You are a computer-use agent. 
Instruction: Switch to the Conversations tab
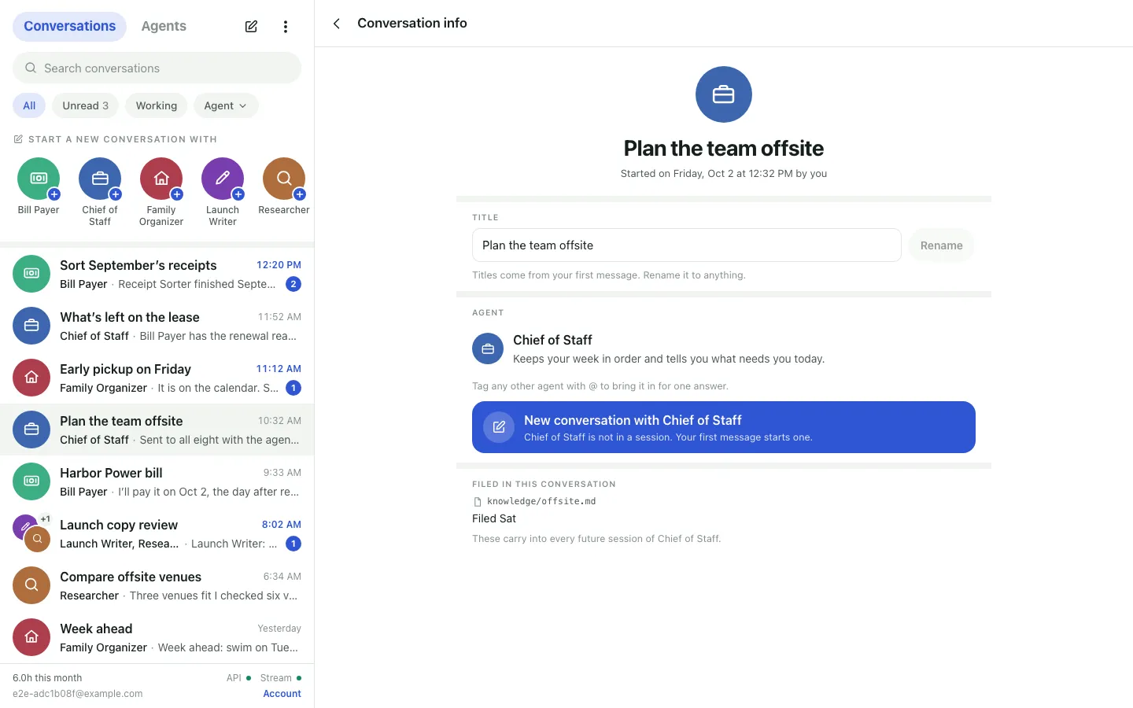pos(69,26)
